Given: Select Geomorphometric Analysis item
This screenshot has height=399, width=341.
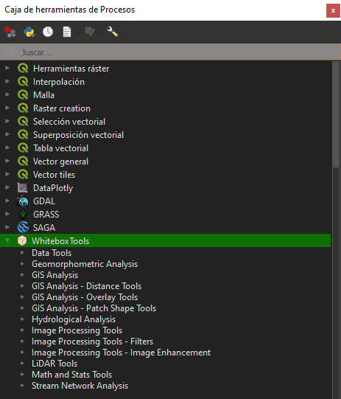Looking at the screenshot, I should click(85, 264).
